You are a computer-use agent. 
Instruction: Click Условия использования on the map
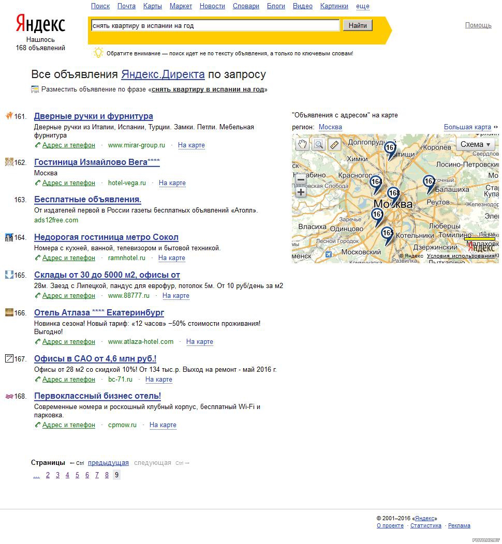click(461, 255)
